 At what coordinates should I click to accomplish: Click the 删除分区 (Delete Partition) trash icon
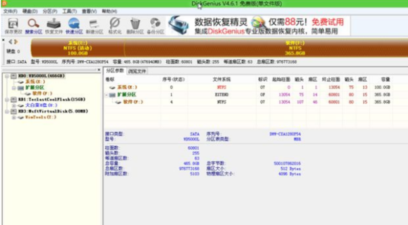click(x=135, y=26)
